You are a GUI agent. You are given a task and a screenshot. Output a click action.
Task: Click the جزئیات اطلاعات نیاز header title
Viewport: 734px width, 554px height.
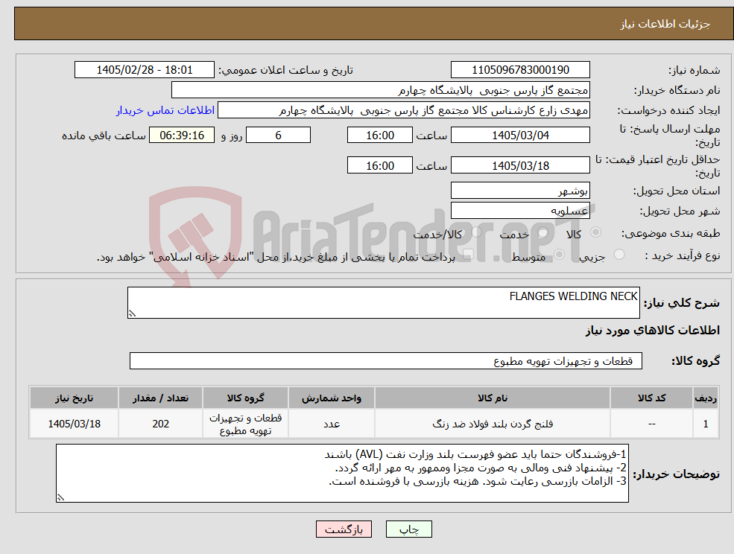pos(665,24)
